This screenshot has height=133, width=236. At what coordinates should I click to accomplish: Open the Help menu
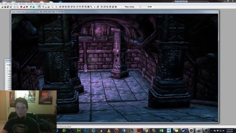coord(45,4)
